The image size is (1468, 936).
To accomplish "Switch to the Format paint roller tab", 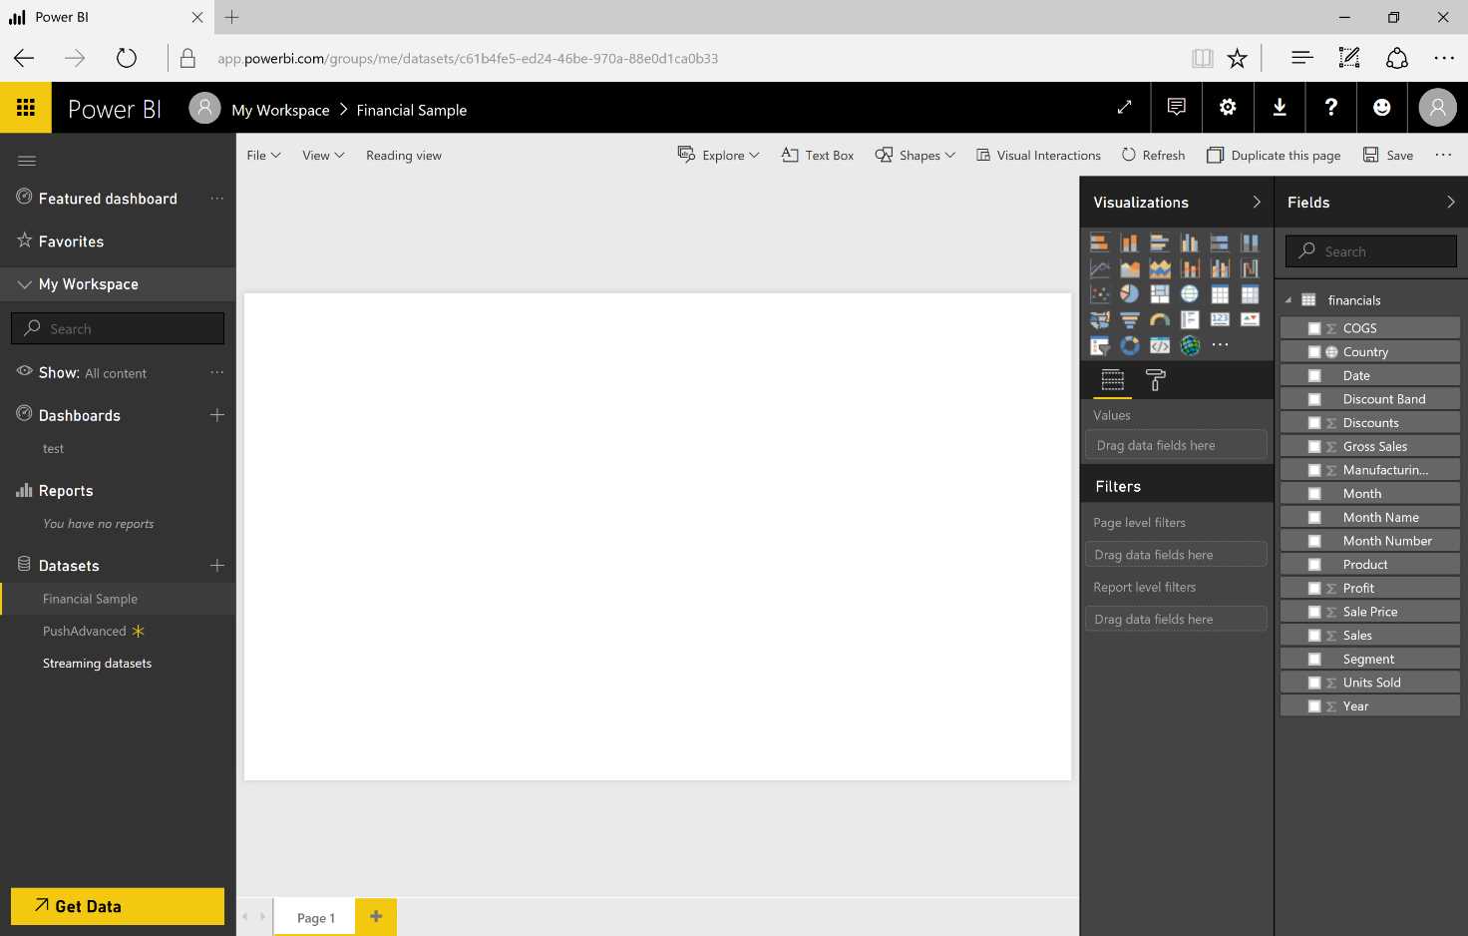I will pos(1154,380).
